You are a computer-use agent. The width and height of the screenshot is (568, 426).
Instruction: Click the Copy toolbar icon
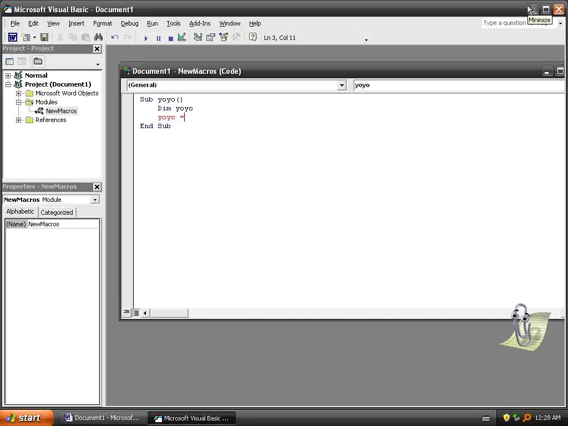point(73,37)
